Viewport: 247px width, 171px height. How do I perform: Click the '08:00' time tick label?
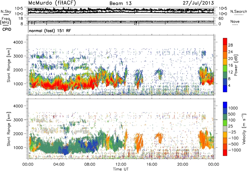pyautogui.click(x=90, y=165)
